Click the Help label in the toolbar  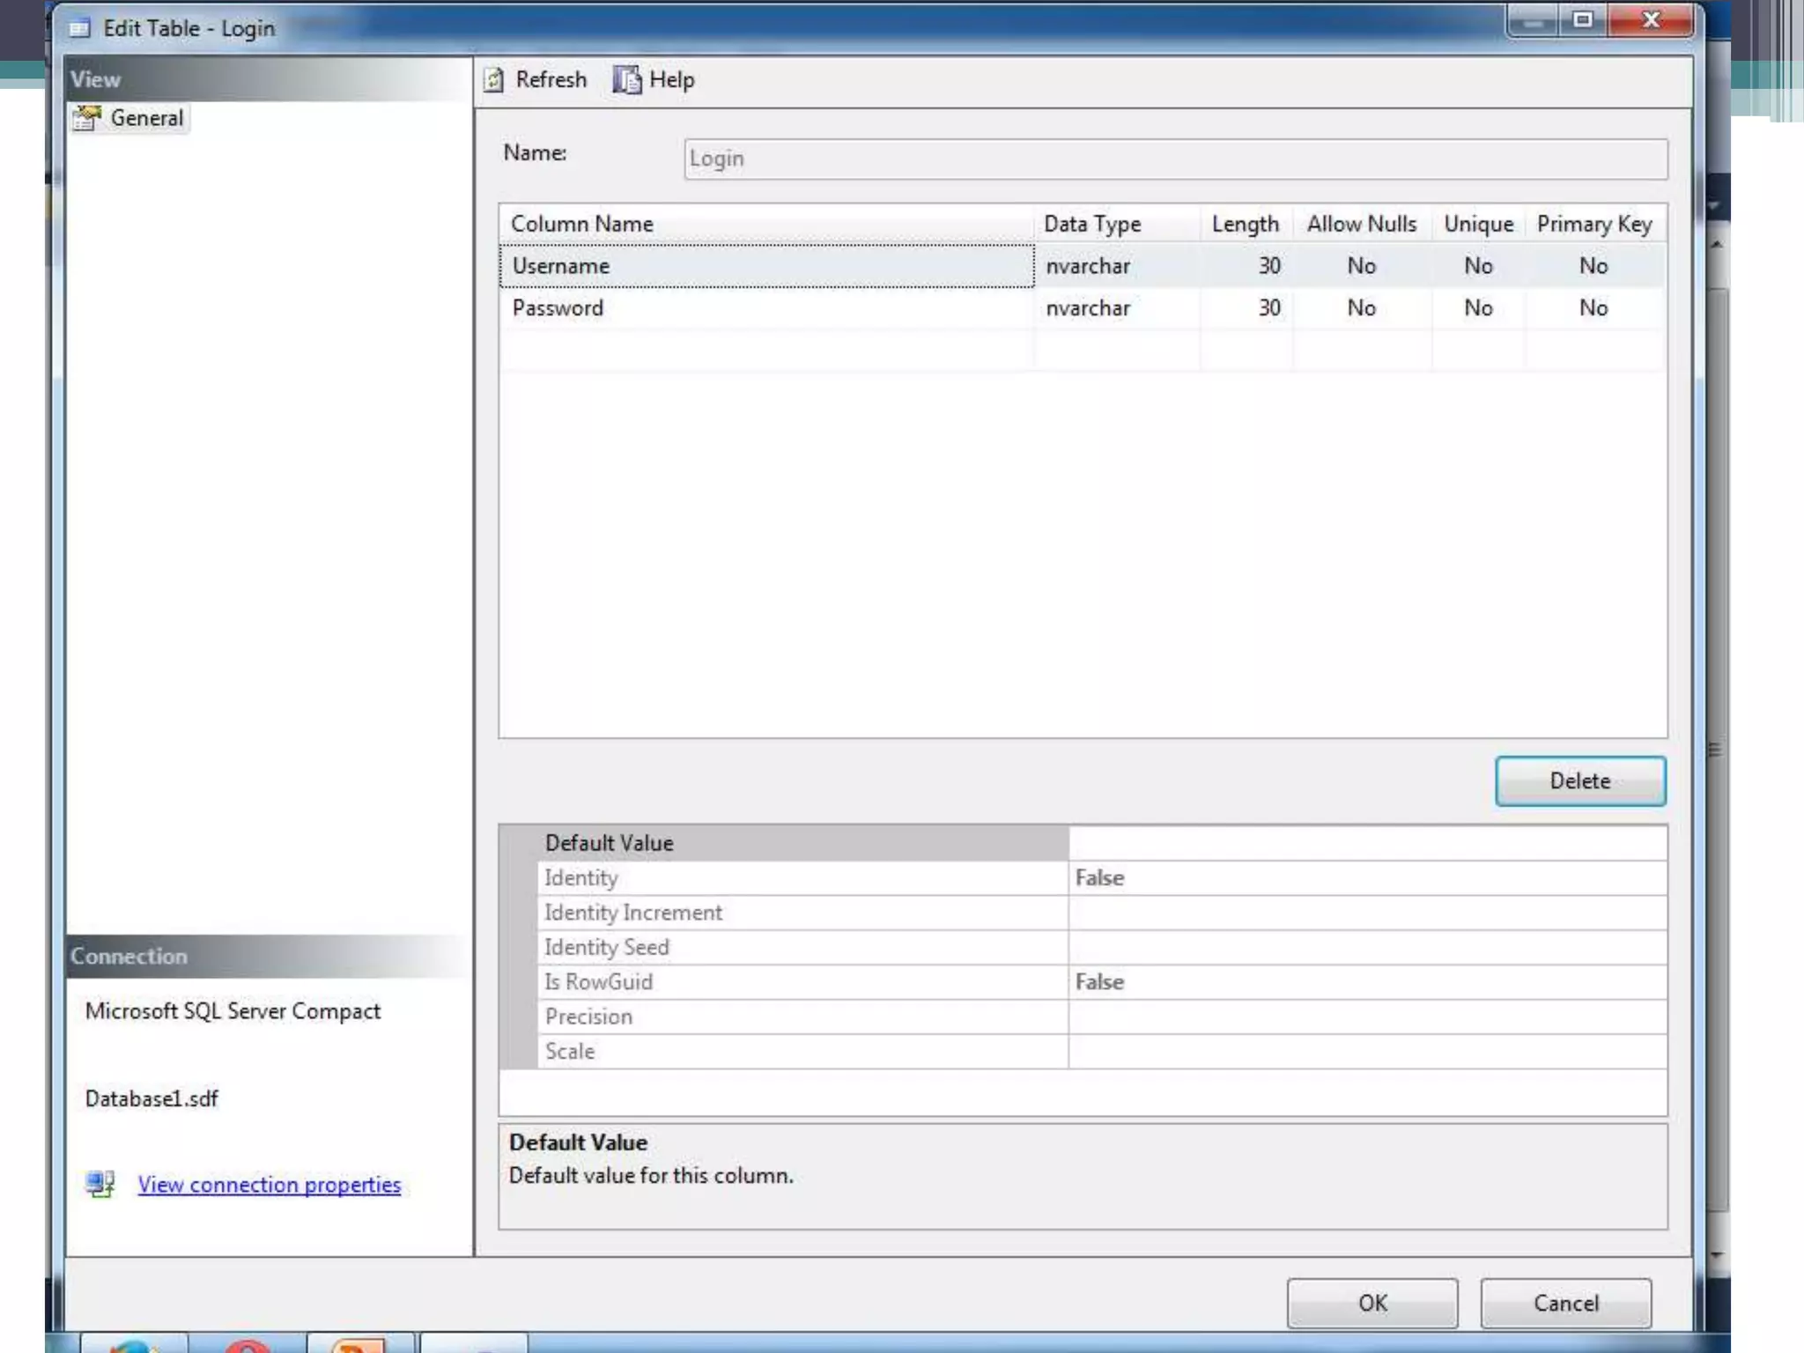click(x=672, y=80)
